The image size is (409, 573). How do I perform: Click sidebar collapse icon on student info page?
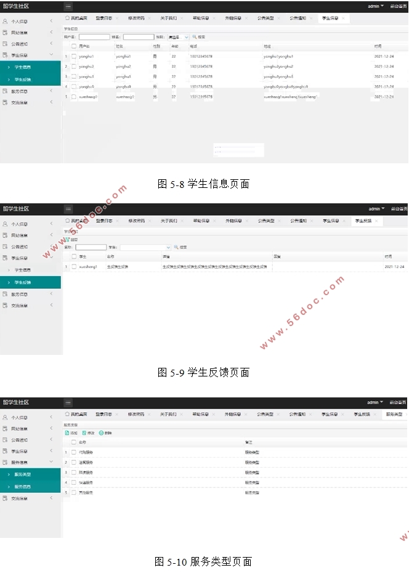(68, 6)
